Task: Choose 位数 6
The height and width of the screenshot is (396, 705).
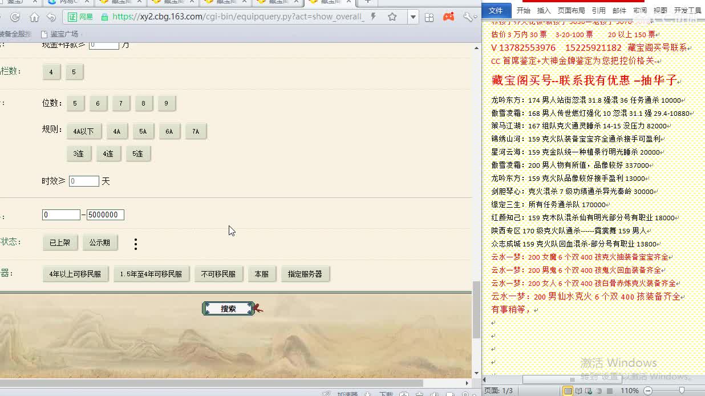Action: coord(98,103)
